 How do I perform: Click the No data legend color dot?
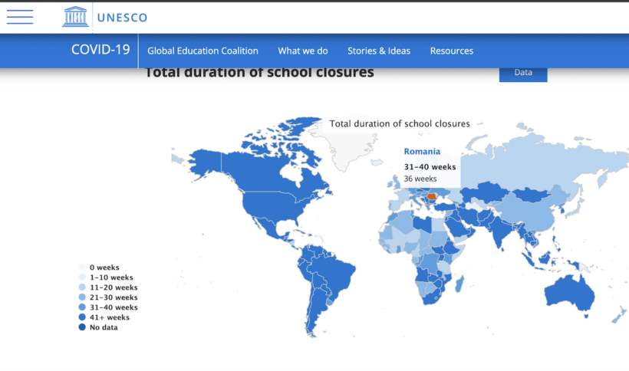[x=82, y=327]
